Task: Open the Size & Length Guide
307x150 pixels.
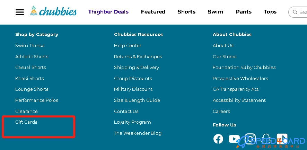Action: (x=137, y=100)
